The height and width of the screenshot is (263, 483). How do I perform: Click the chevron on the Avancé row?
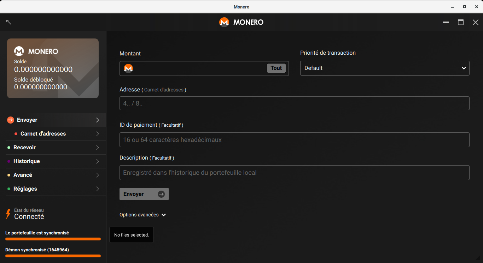(x=98, y=175)
